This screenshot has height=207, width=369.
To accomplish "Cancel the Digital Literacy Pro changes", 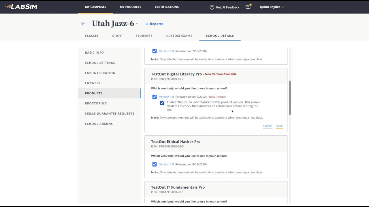I will pos(268,126).
